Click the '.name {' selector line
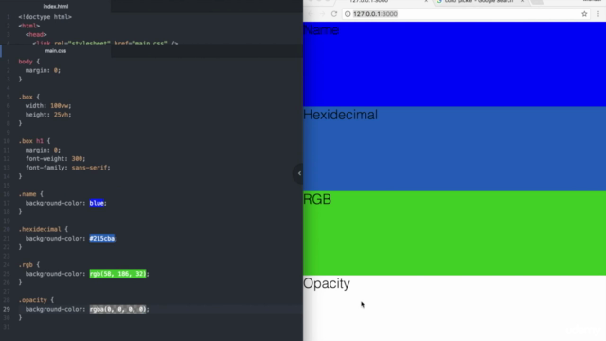This screenshot has width=606, height=341. click(31, 194)
